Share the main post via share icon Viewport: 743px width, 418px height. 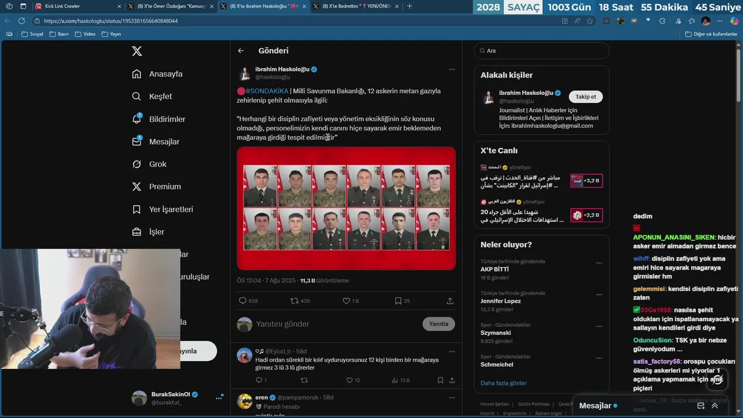click(x=450, y=301)
